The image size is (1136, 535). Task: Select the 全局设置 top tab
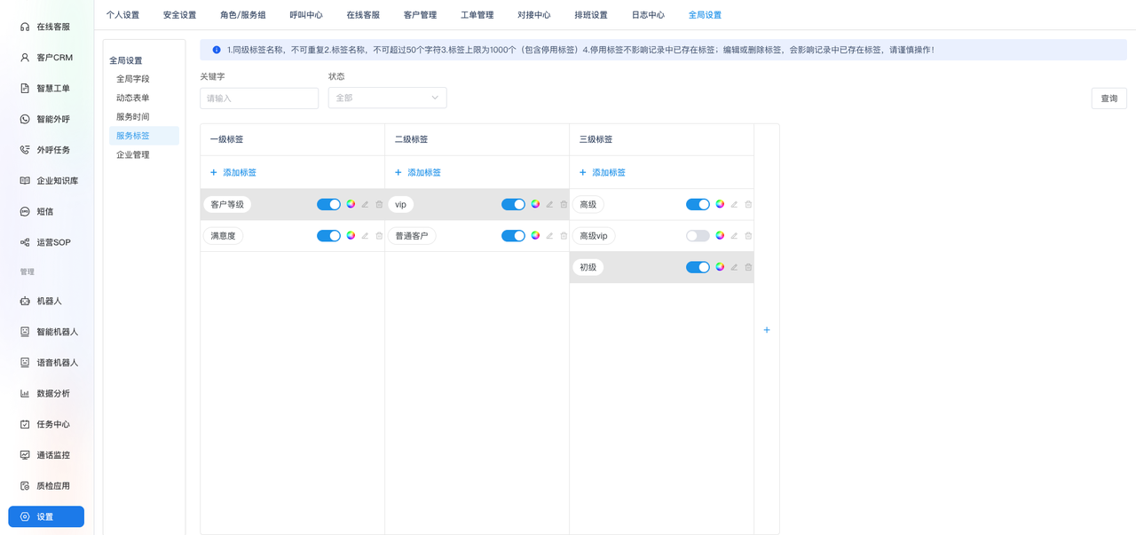coord(705,15)
